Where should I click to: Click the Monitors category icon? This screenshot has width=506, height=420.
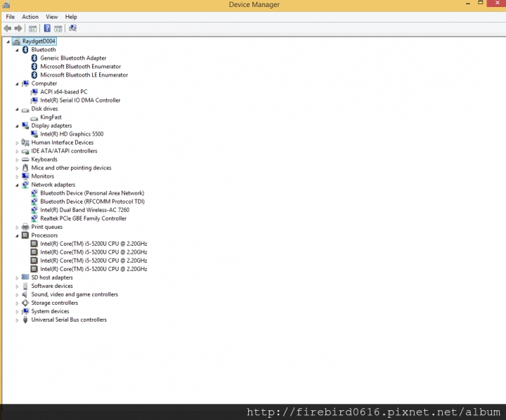25,176
